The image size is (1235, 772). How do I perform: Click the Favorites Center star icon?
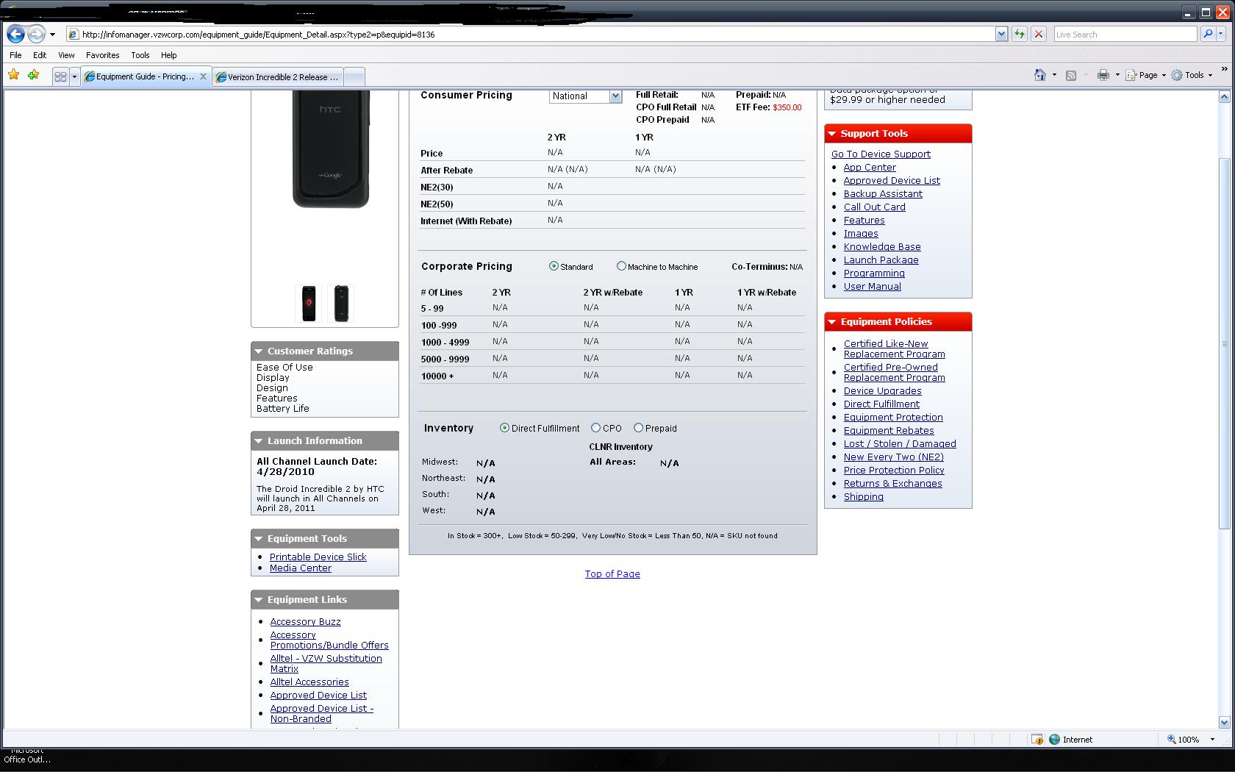click(x=13, y=75)
